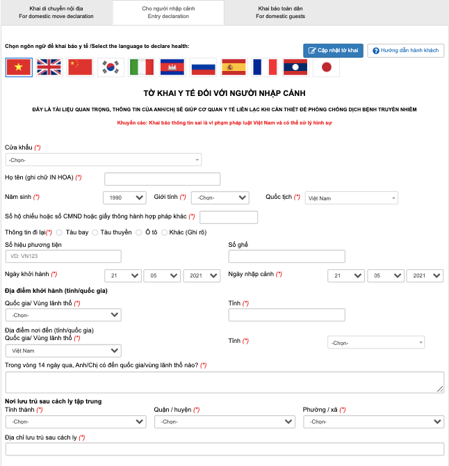Pick the Japanese flag language option
The width and height of the screenshot is (449, 466).
click(327, 67)
